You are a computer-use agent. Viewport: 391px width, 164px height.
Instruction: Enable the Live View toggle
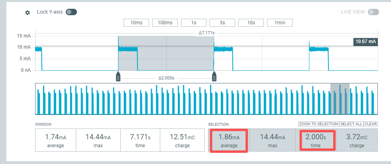[x=373, y=12]
